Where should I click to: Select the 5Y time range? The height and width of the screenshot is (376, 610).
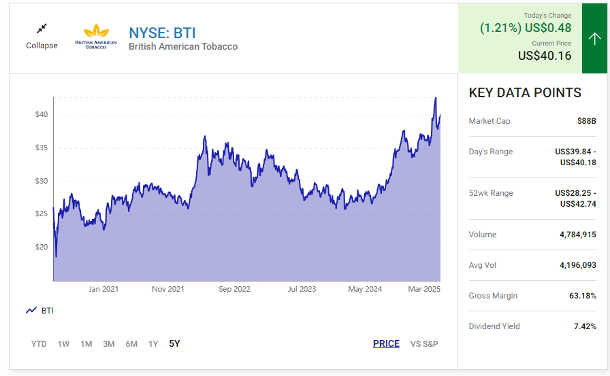[x=174, y=344]
